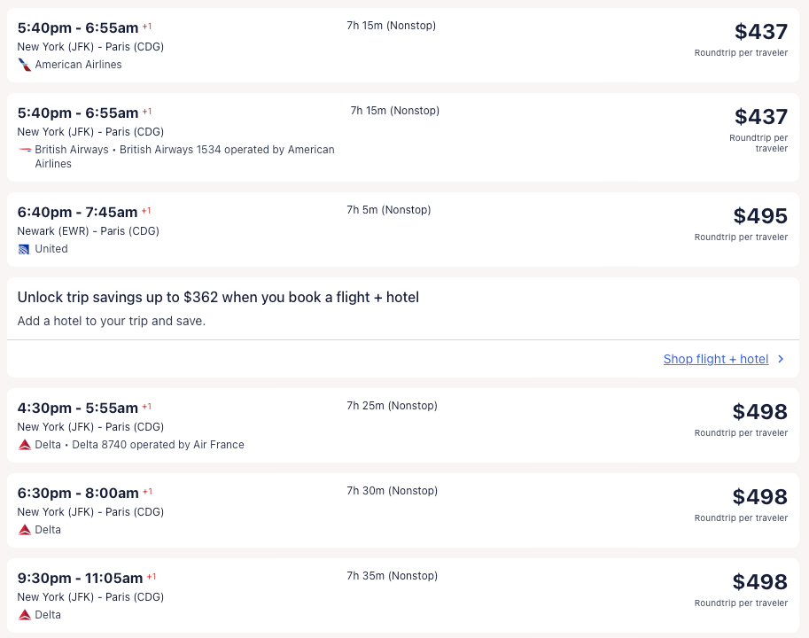Click the British Airways logo icon

tap(25, 150)
